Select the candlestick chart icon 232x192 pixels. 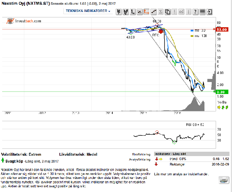[x=119, y=12]
